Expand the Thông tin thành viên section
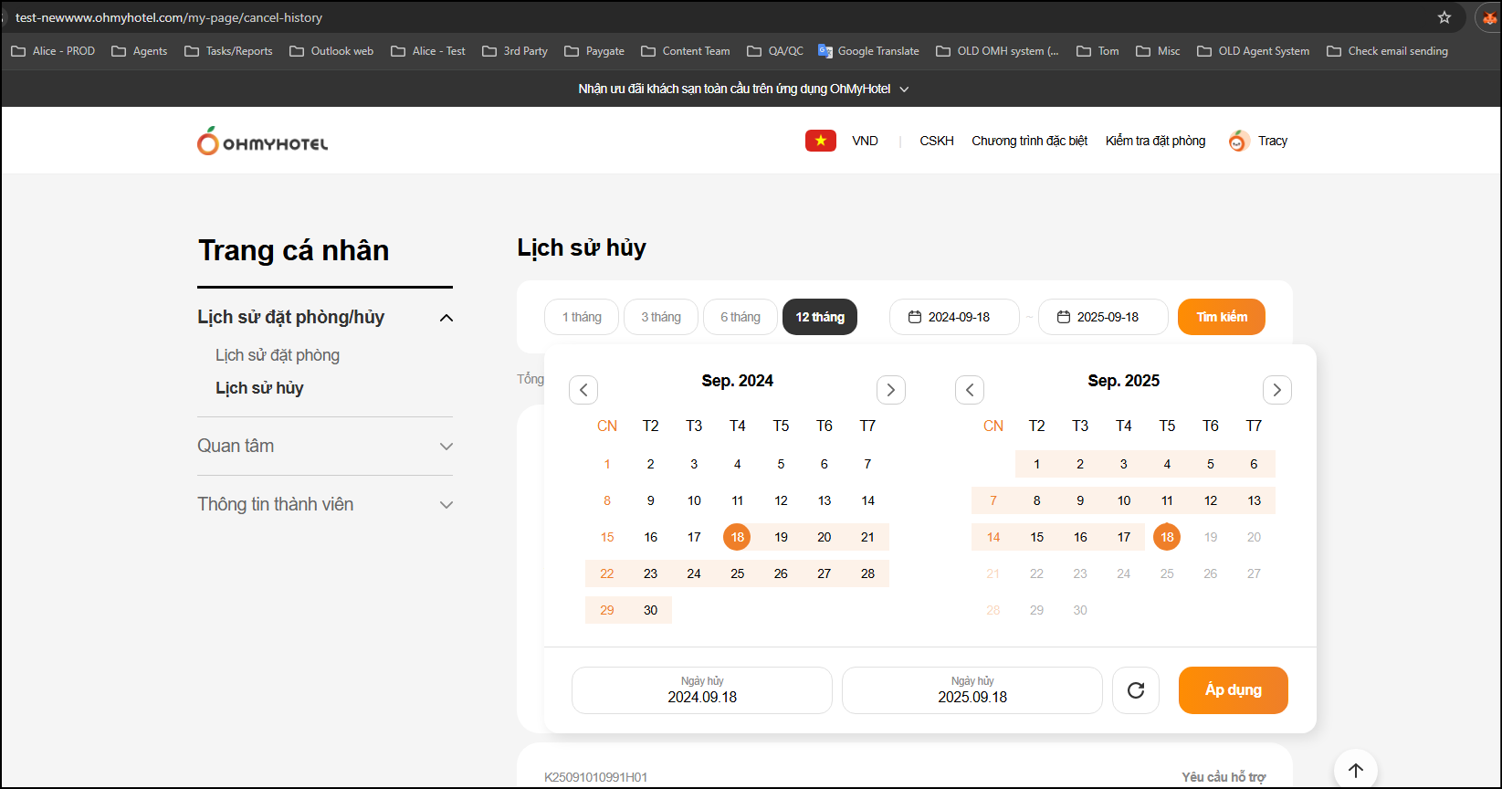The height and width of the screenshot is (789, 1502). coord(446,505)
